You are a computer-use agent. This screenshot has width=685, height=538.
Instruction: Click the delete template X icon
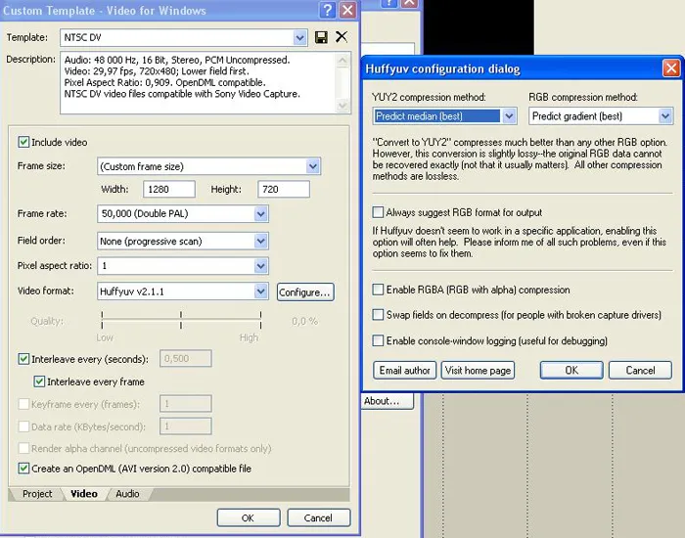tap(342, 37)
